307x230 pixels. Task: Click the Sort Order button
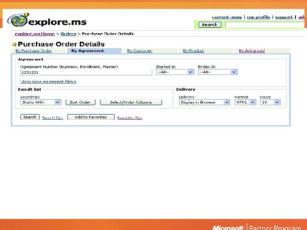click(x=81, y=102)
